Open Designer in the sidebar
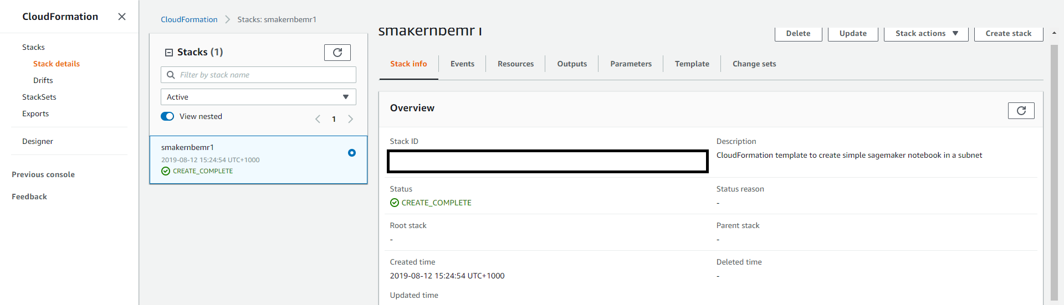Image resolution: width=1064 pixels, height=305 pixels. pyautogui.click(x=38, y=141)
